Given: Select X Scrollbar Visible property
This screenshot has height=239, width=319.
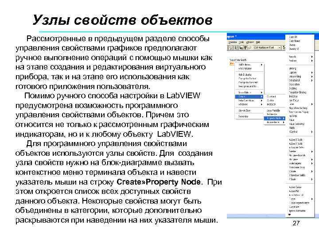Looking at the screenshot, I should pos(297,175).
